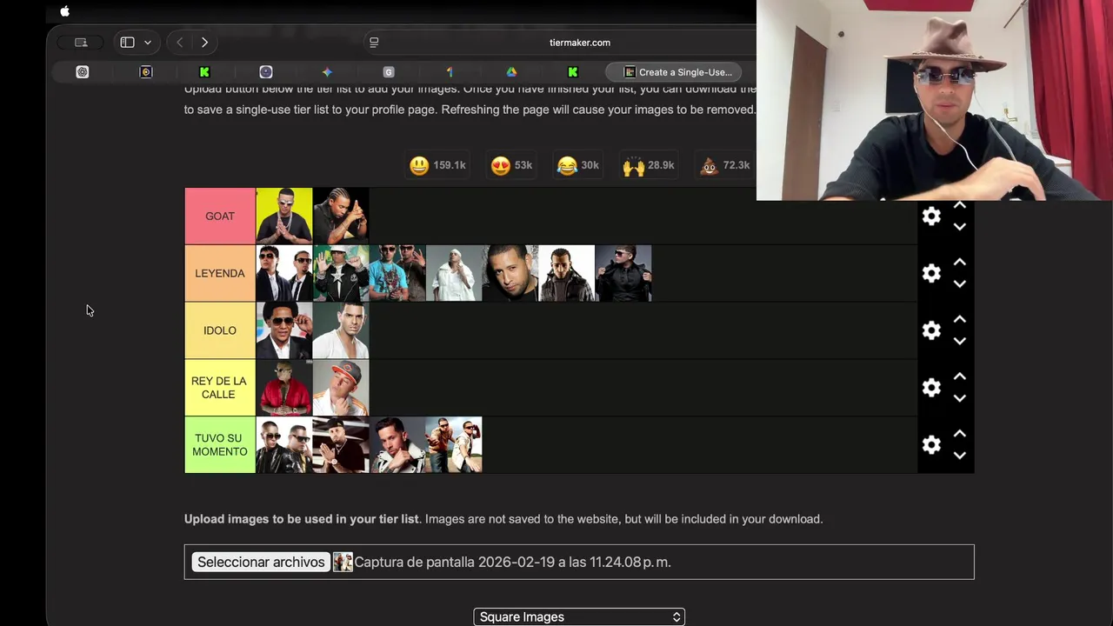Open settings gear for GOAT tier
Viewport: 1113px width, 626px height.
point(931,216)
